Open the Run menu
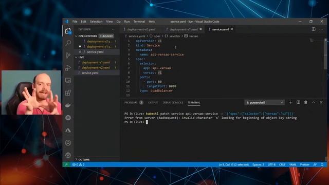The width and height of the screenshot is (329, 185). (x=127, y=22)
